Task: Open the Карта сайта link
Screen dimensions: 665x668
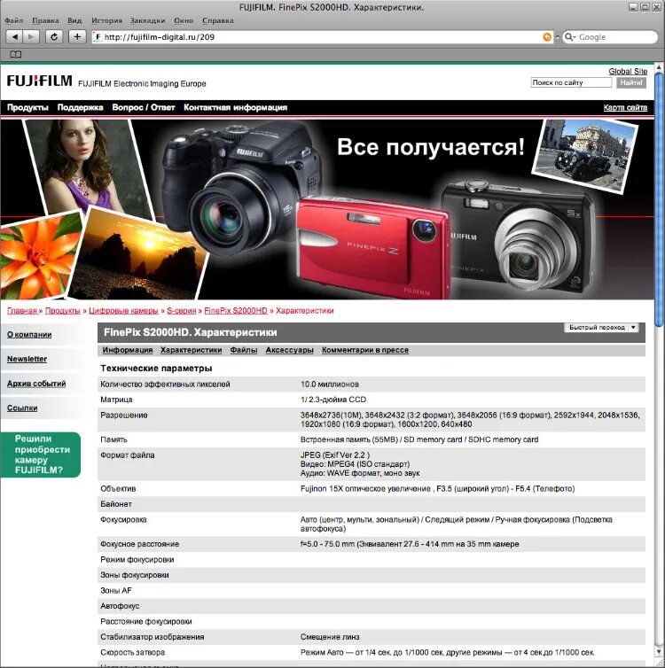Action: tap(625, 107)
